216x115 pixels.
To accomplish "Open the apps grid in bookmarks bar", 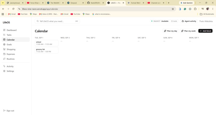I will (x=3, y=14).
